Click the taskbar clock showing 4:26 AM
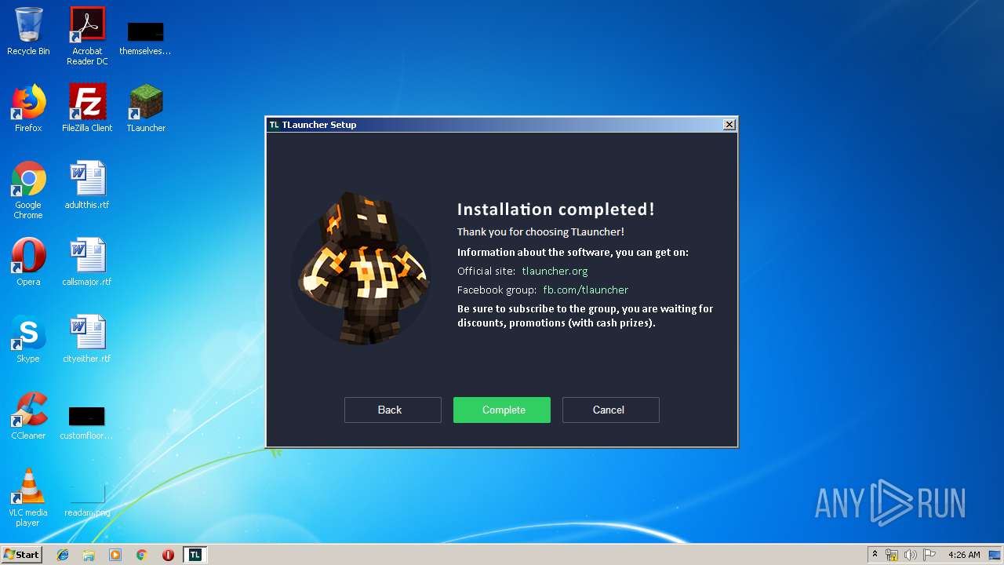The image size is (1004, 565). pyautogui.click(x=964, y=555)
